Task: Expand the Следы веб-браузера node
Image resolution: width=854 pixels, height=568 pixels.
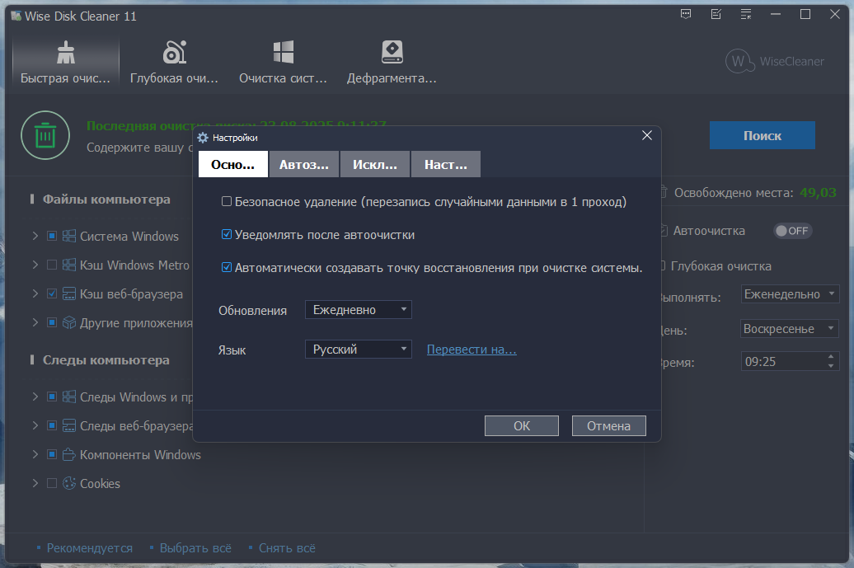Action: coord(35,425)
